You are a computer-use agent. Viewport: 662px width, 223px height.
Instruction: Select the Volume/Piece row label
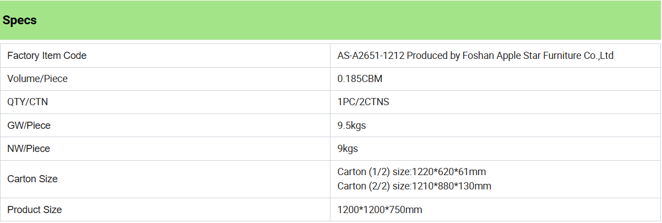click(x=37, y=79)
